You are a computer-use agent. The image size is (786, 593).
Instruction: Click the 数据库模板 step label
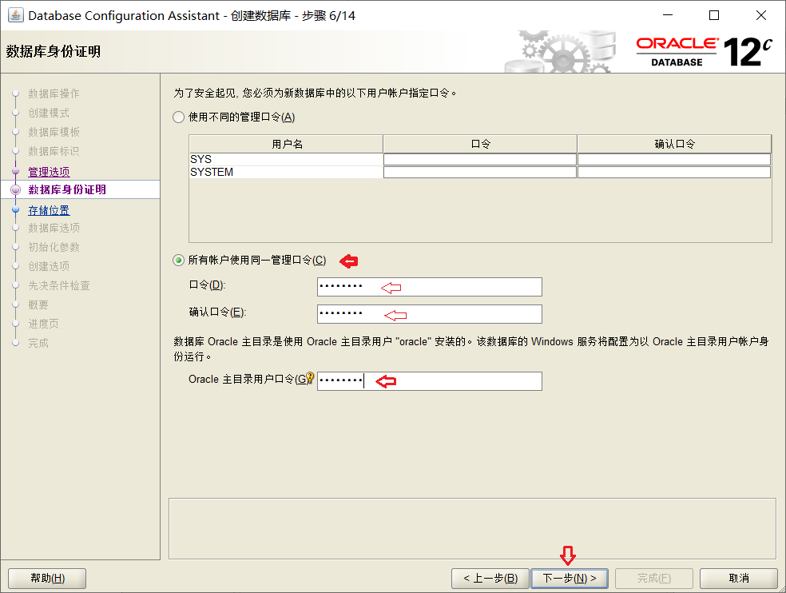[54, 132]
